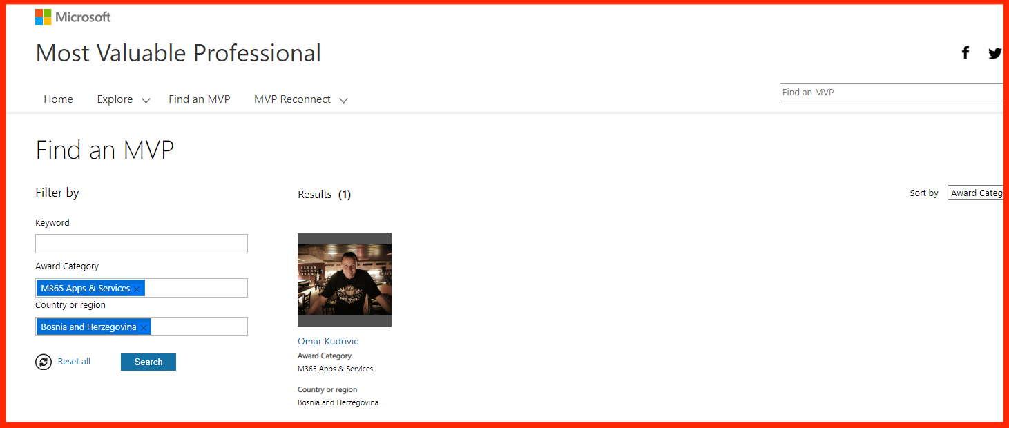Open the Explore menu item
Screen dimensions: 1009x428
[115, 99]
